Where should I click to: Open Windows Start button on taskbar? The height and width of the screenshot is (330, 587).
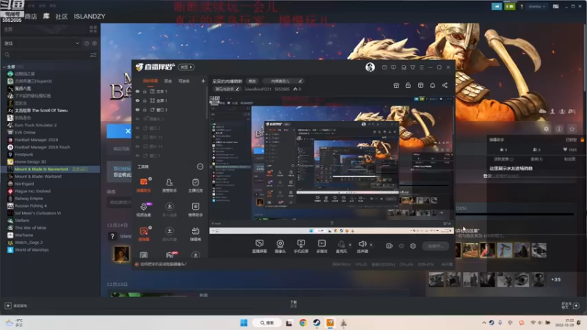point(244,323)
